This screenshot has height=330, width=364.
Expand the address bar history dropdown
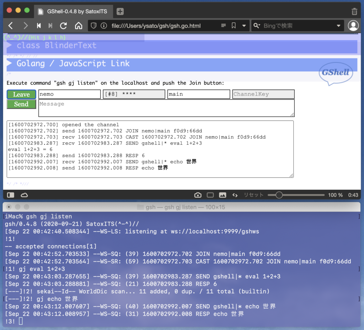point(244,26)
